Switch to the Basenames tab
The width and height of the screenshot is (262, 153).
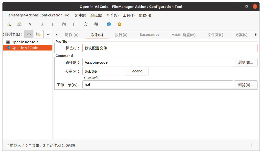coord(149,35)
